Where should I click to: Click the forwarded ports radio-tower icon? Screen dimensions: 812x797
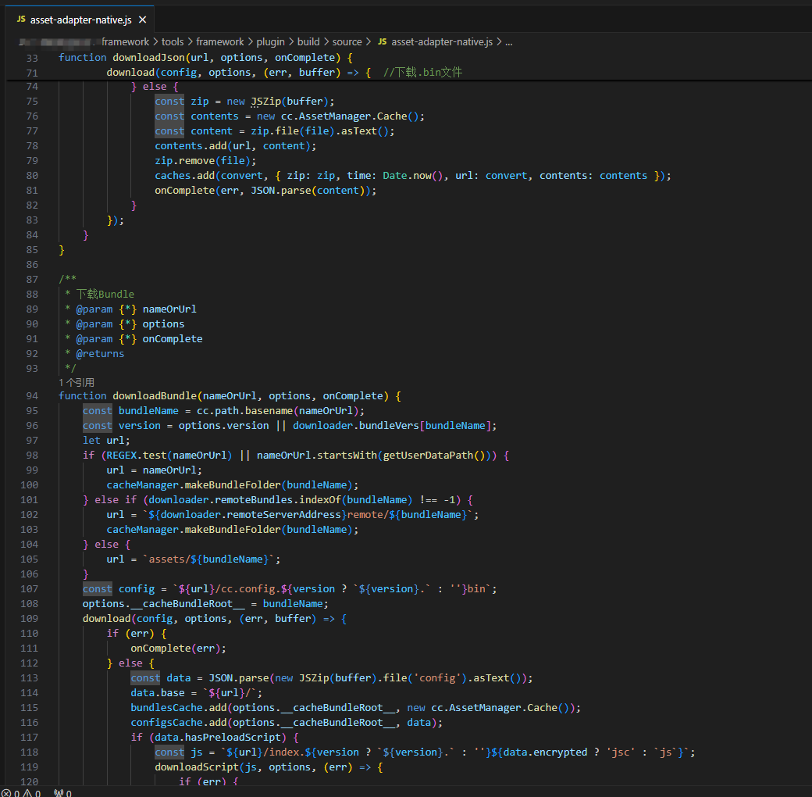(59, 793)
